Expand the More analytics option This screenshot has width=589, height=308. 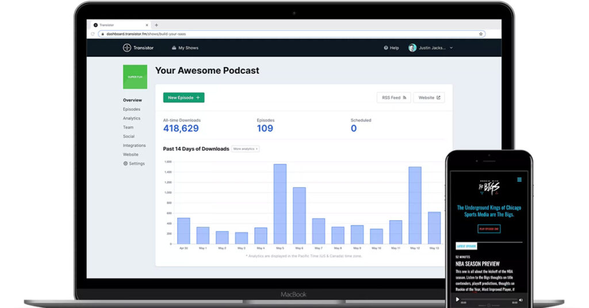tap(245, 149)
